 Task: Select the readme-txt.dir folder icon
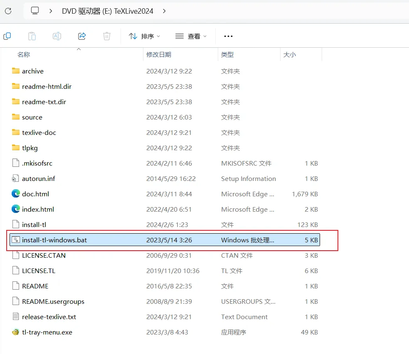click(x=16, y=102)
